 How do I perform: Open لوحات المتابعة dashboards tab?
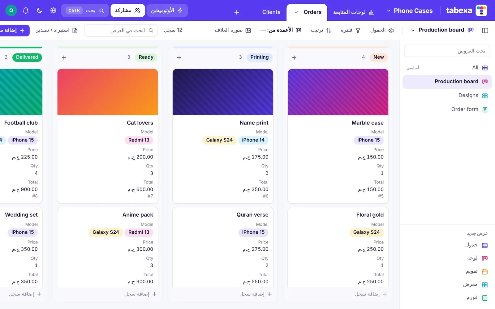[353, 12]
